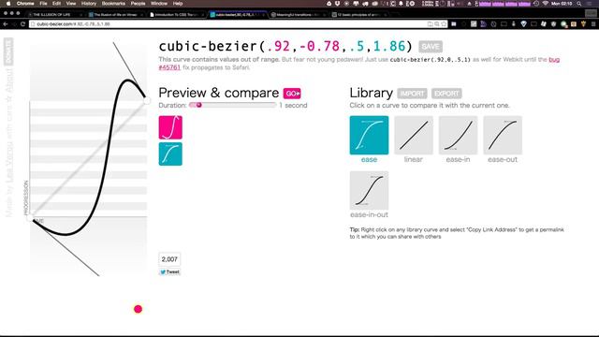This screenshot has height=337, width=599.
Task: Switch to 12 basic principles tab
Action: pyautogui.click(x=359, y=15)
